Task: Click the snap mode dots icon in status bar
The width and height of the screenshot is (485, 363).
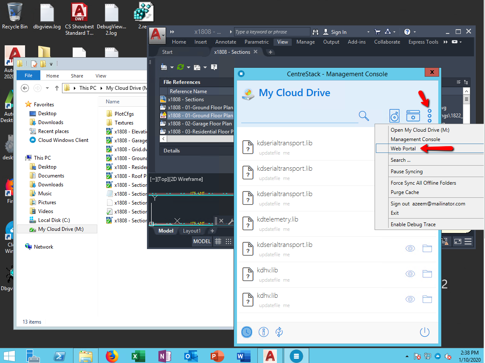Action: pyautogui.click(x=228, y=241)
